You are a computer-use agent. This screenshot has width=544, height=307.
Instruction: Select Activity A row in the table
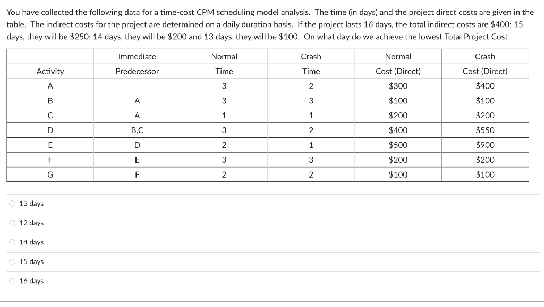[x=49, y=85]
